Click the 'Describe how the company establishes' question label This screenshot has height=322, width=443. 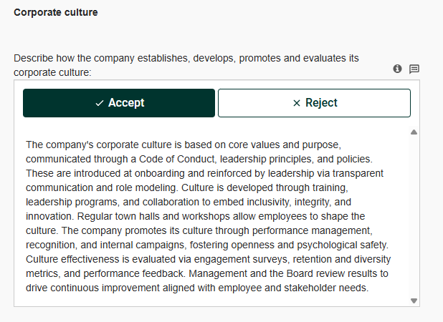point(186,65)
